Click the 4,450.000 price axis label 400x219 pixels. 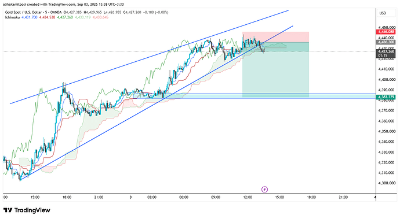point(387,28)
